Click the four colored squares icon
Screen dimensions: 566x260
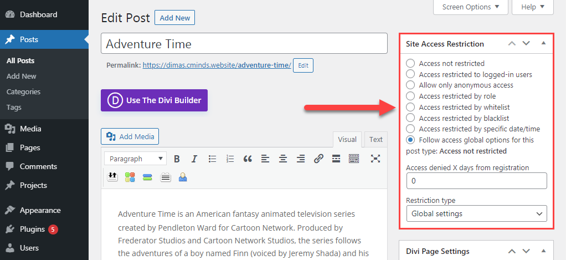click(130, 177)
